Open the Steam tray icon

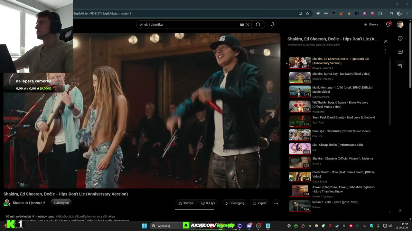(x=337, y=226)
